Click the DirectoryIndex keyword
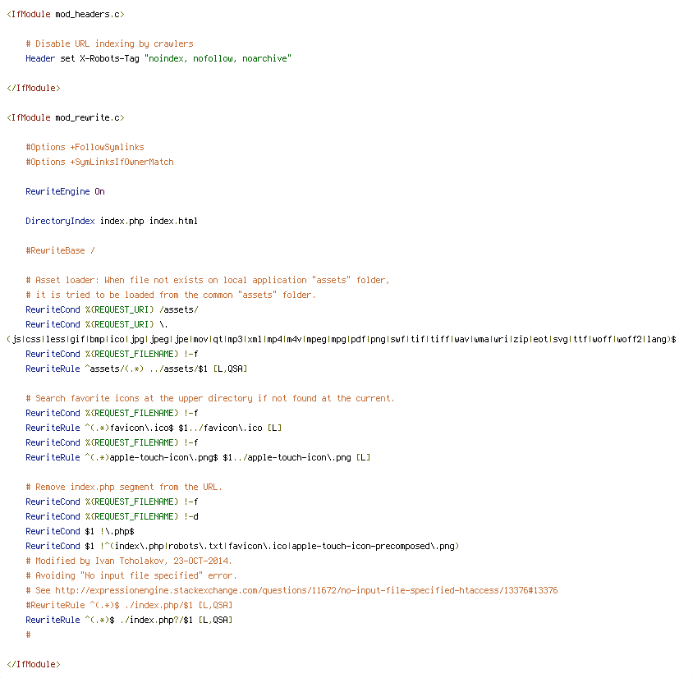The image size is (693, 678). point(60,221)
